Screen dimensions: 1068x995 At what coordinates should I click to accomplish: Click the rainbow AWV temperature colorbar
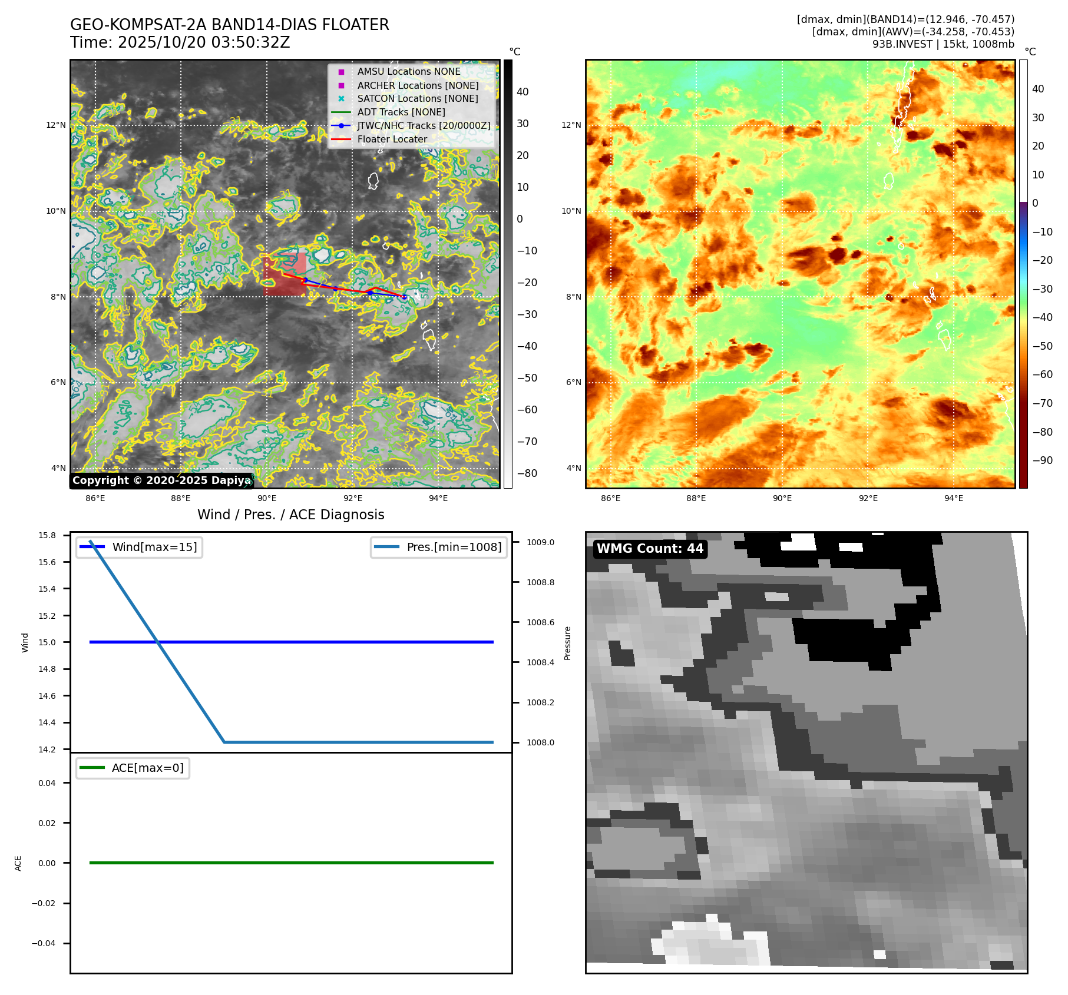coord(1023,274)
